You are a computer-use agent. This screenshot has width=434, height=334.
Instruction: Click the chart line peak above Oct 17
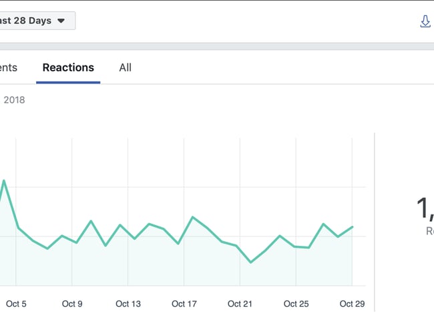(x=193, y=217)
